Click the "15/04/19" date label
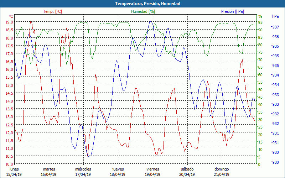Viewport: 285px width, 178px height. coord(14,174)
